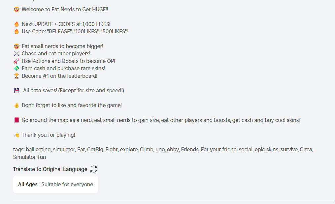This screenshot has height=204, width=335.
Task: Select the Suitable for everyone label
Action: click(67, 184)
